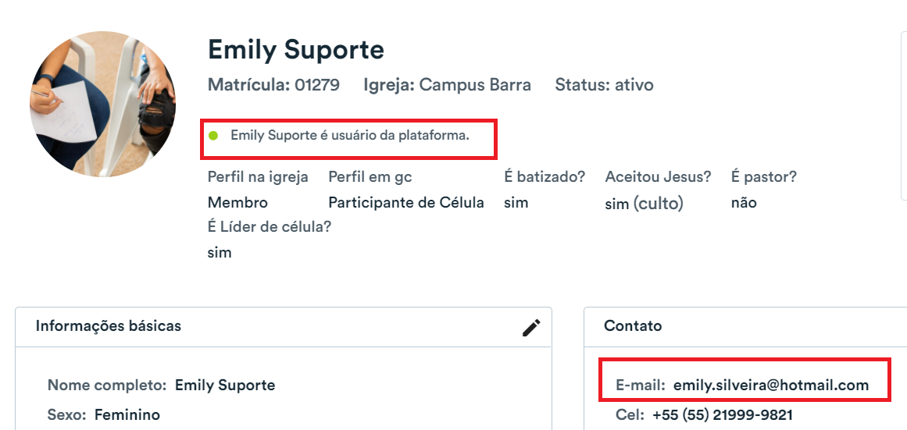Click the Membro value under Perfil na igreja
The height and width of the screenshot is (430, 907).
237,203
